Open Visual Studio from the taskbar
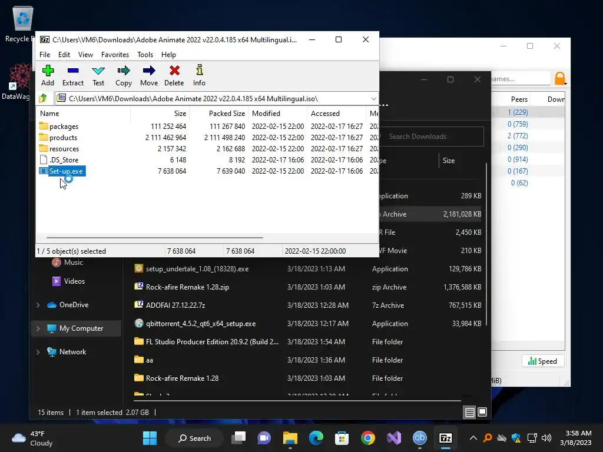 point(394,438)
